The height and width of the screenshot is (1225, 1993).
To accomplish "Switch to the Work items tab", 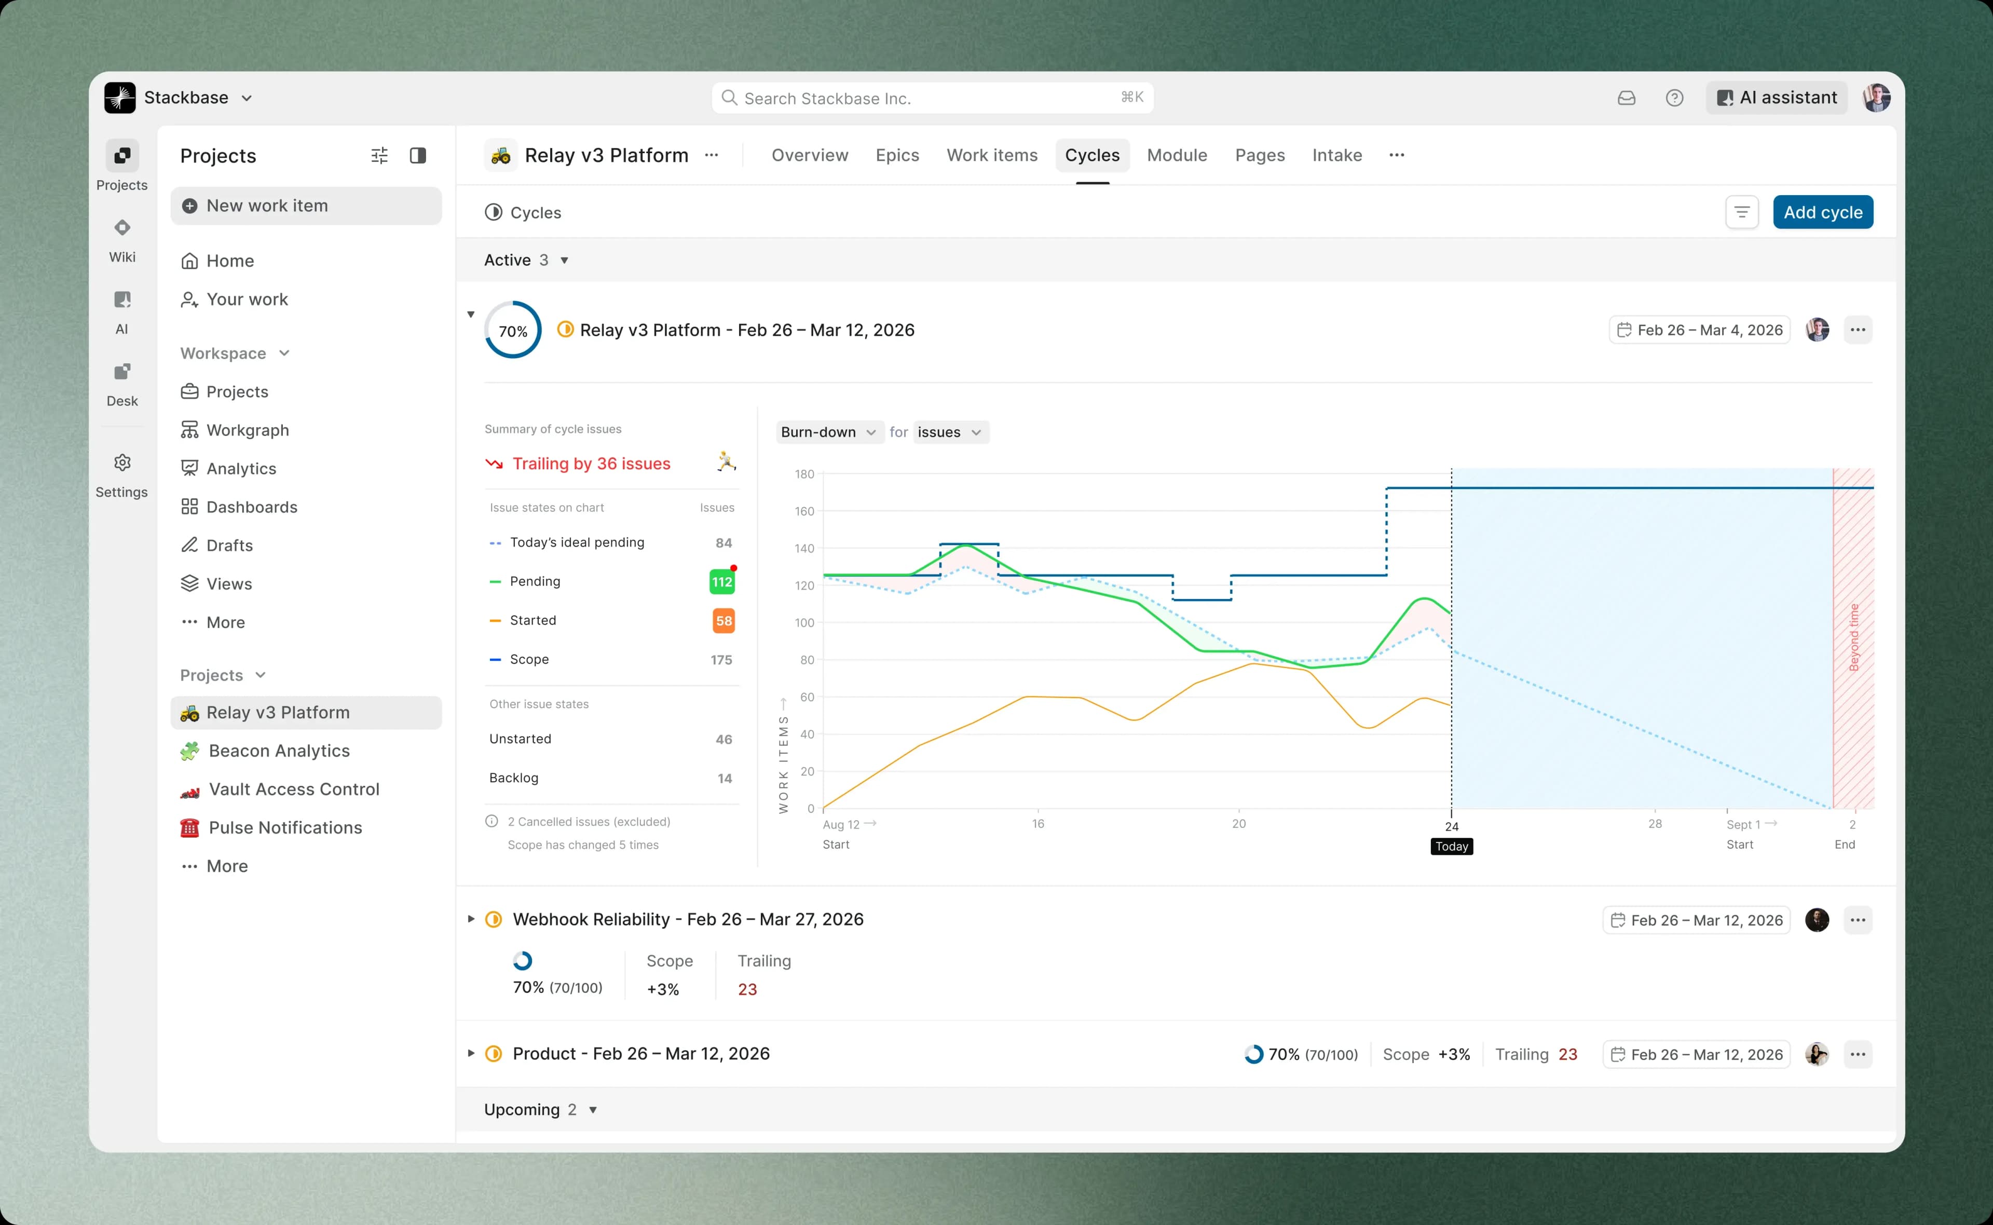I will pos(991,155).
